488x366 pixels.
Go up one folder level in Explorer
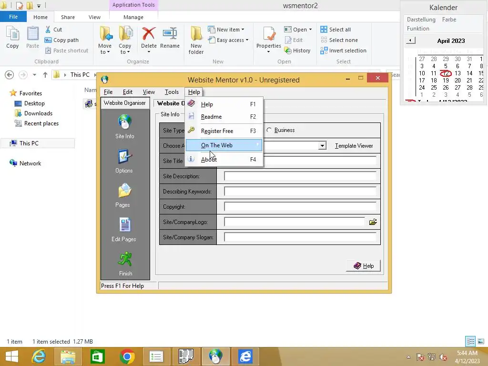[x=45, y=75]
